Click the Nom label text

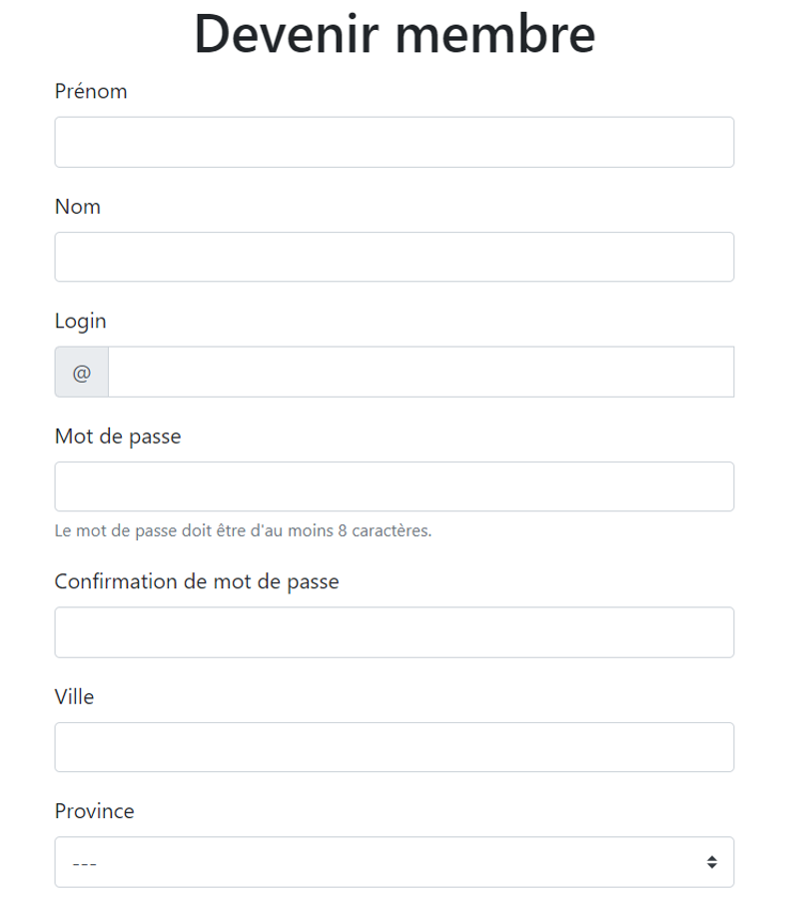point(78,207)
